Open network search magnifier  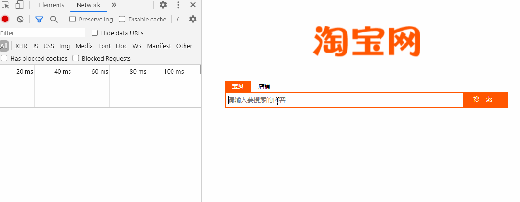click(x=54, y=19)
